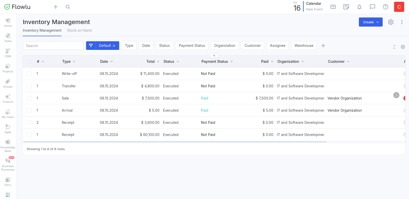Open the chat messages icon
The width and height of the screenshot is (409, 199).
tap(372, 7)
